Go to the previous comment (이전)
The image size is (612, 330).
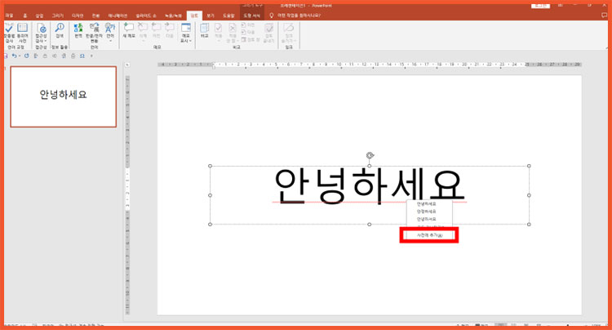156,30
